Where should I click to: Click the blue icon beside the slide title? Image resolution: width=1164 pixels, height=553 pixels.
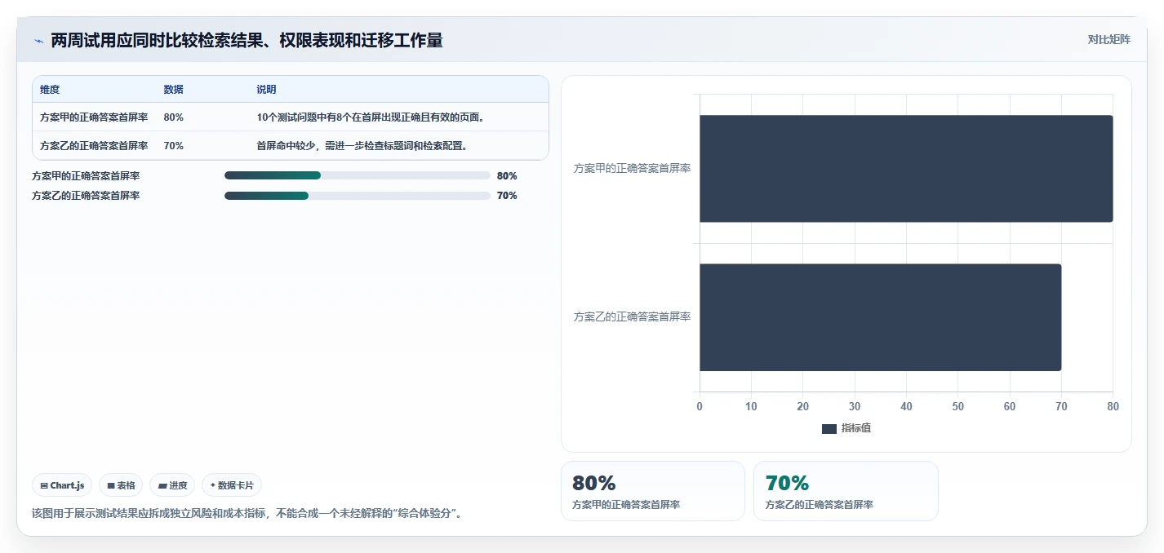coord(38,41)
